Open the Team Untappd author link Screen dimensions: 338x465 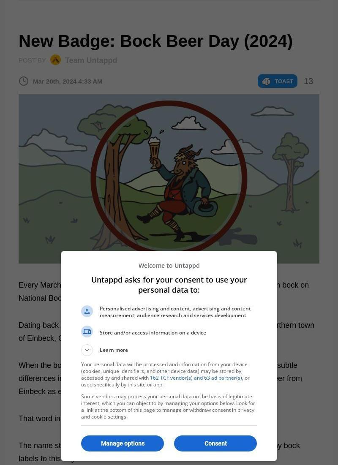[91, 60]
